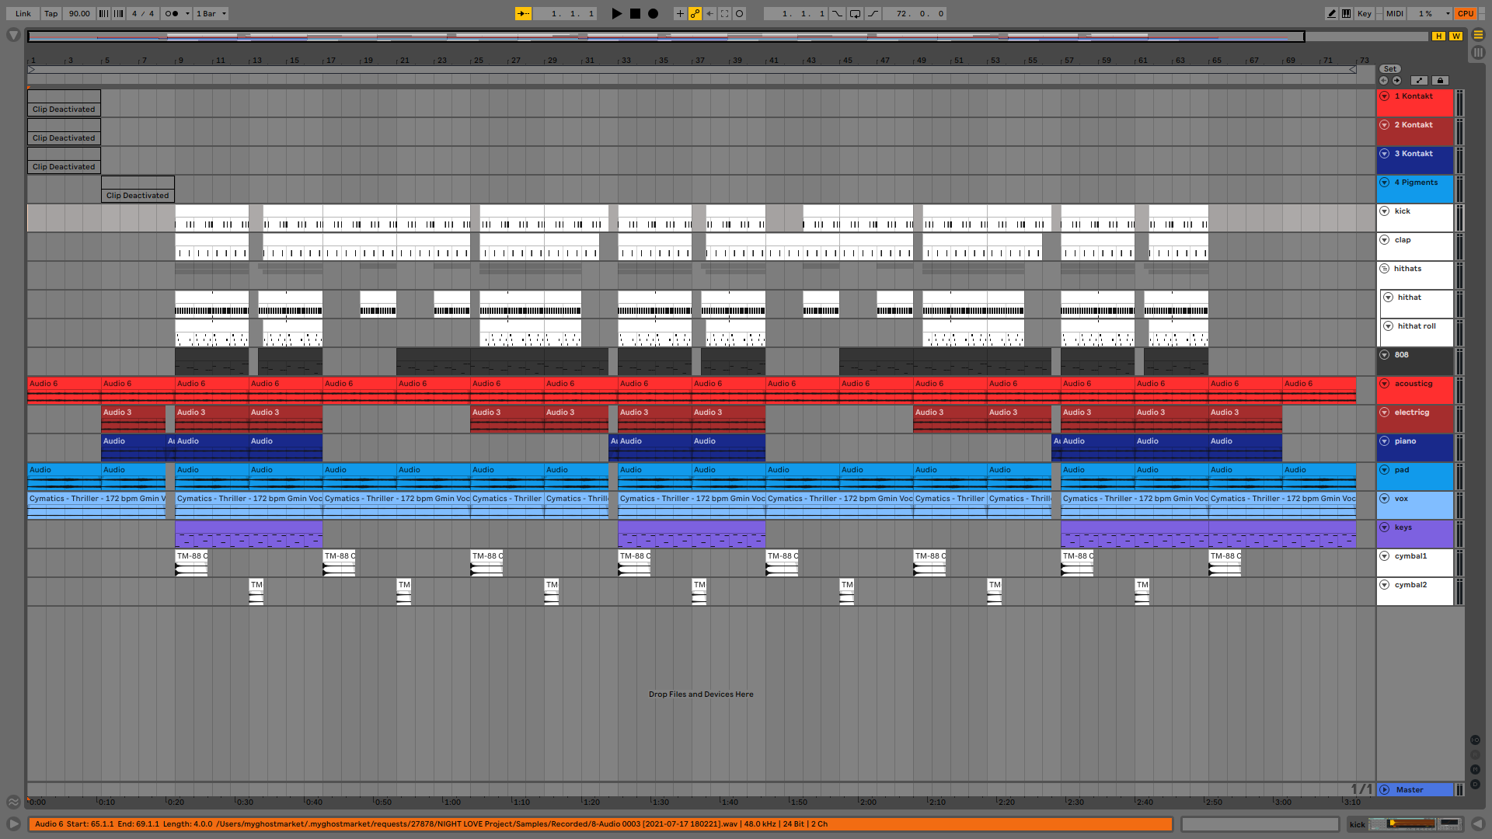Click the Phase Nudge Down icon
This screenshot has width=1492, height=839.
coord(103,13)
